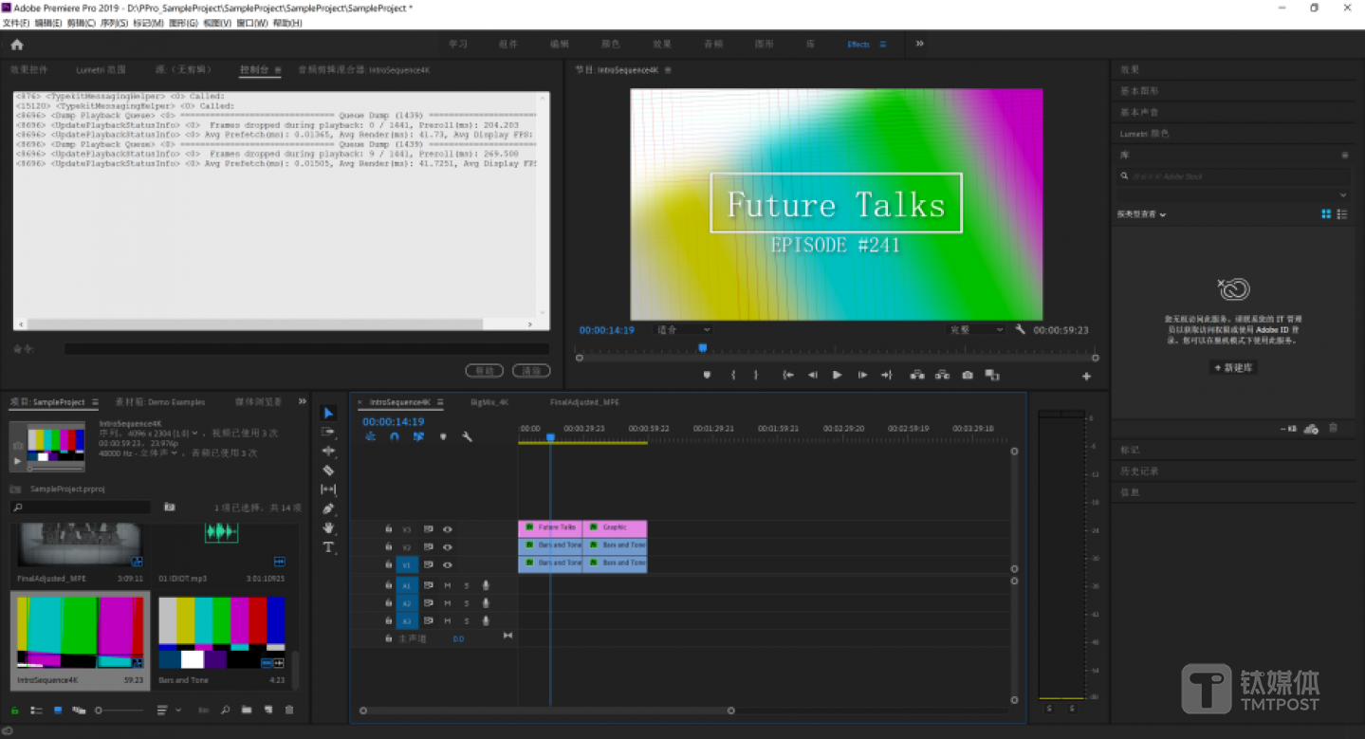
Task: Click the Find magnifier in project panel
Action: [x=225, y=710]
